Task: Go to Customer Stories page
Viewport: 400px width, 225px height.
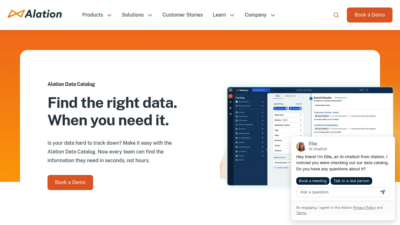Action: click(x=182, y=15)
